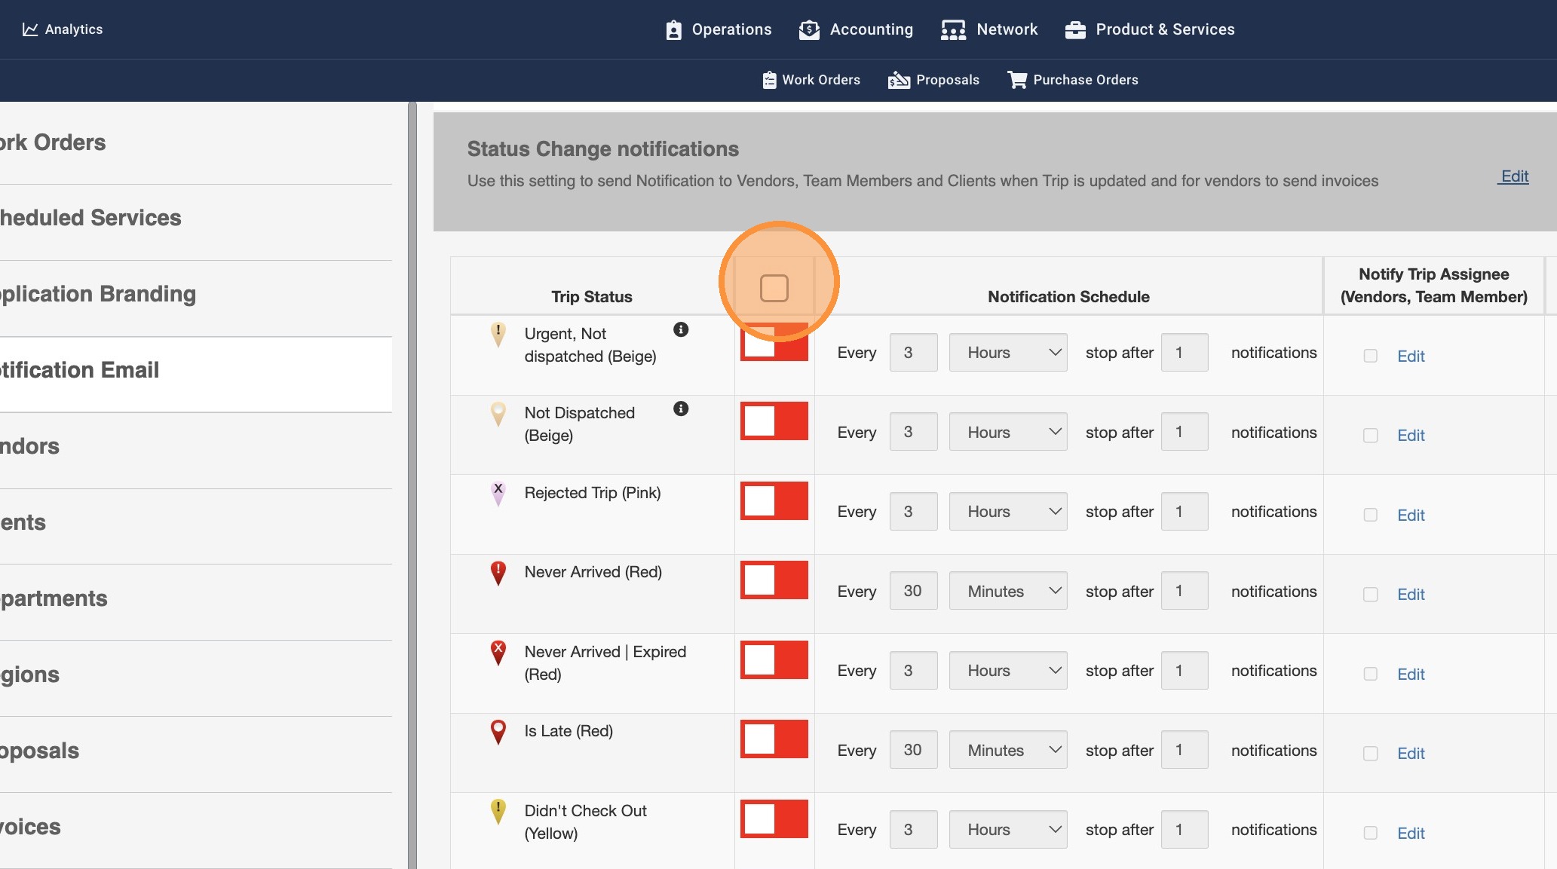Open Hours dropdown for Not Dispatched (Beige)
1557x869 pixels.
(1008, 432)
